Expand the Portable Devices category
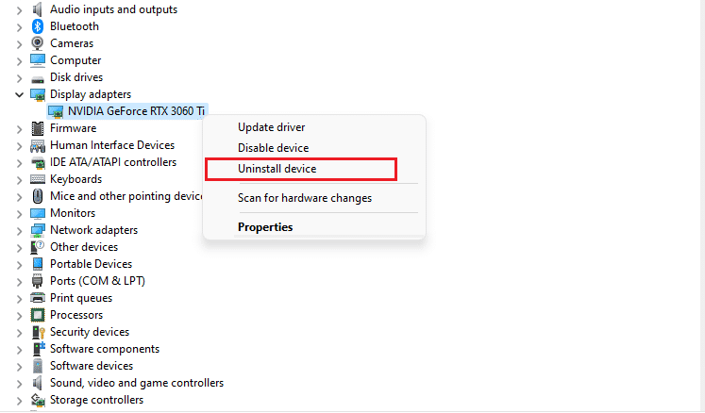 19,265
